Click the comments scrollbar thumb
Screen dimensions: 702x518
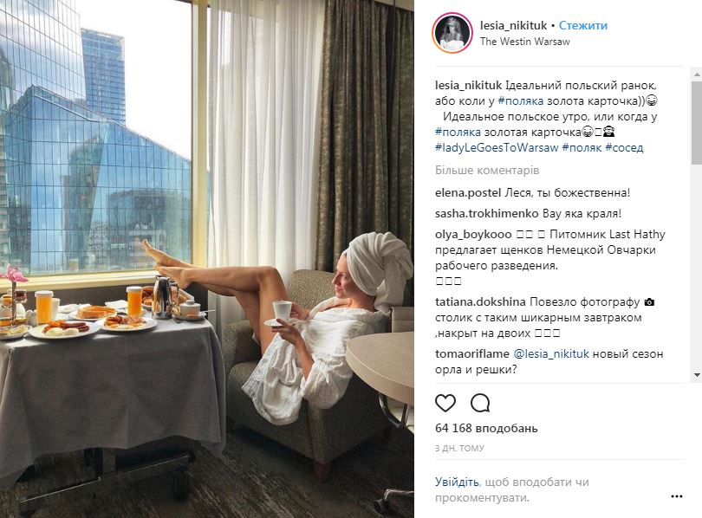coord(697,123)
